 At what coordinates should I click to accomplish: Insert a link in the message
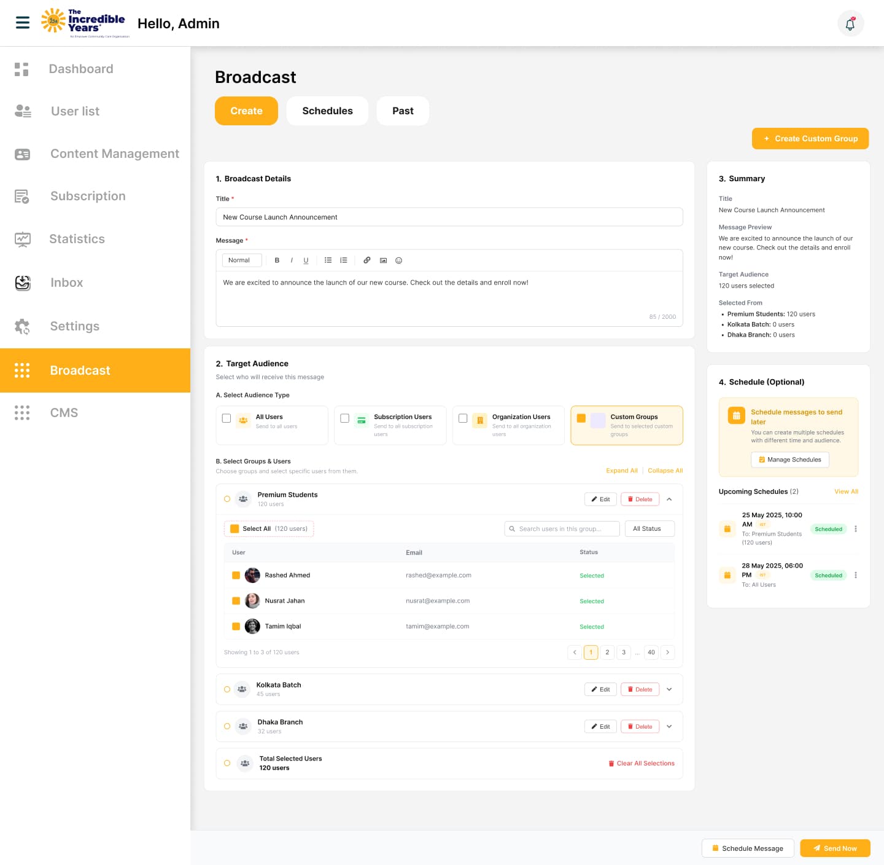(367, 260)
